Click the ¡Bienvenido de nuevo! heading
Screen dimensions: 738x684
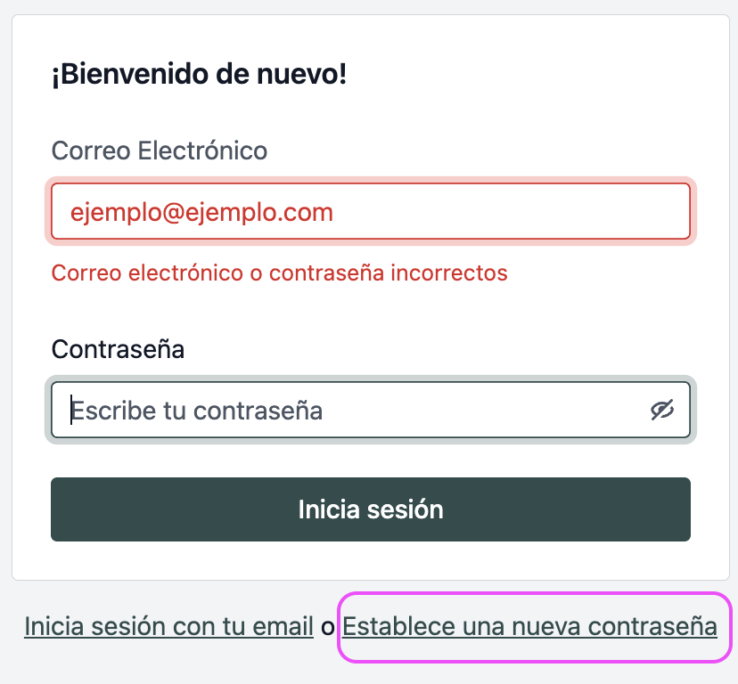(199, 75)
